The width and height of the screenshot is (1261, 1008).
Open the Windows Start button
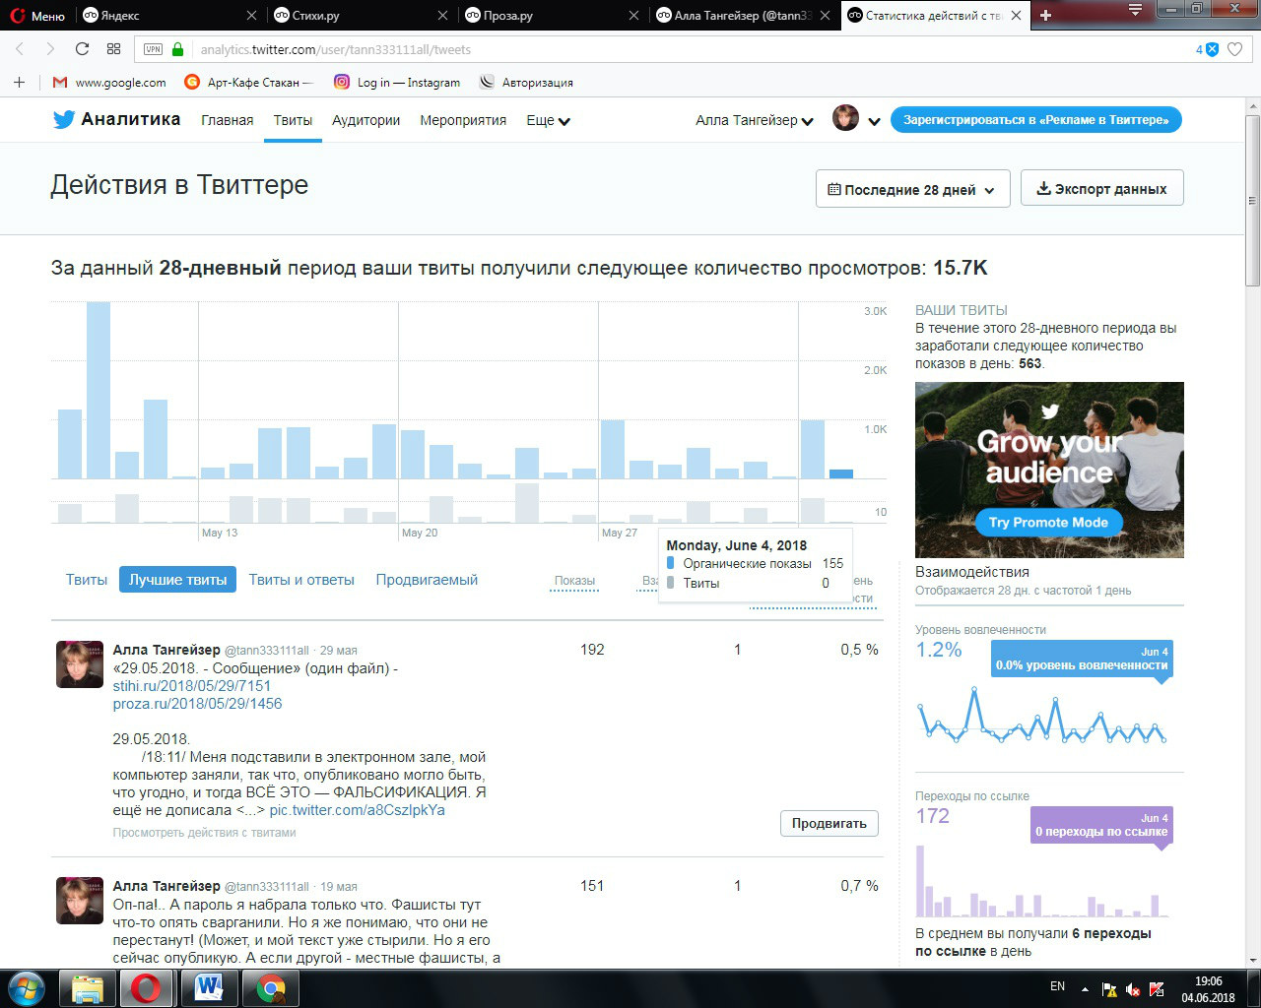click(27, 988)
